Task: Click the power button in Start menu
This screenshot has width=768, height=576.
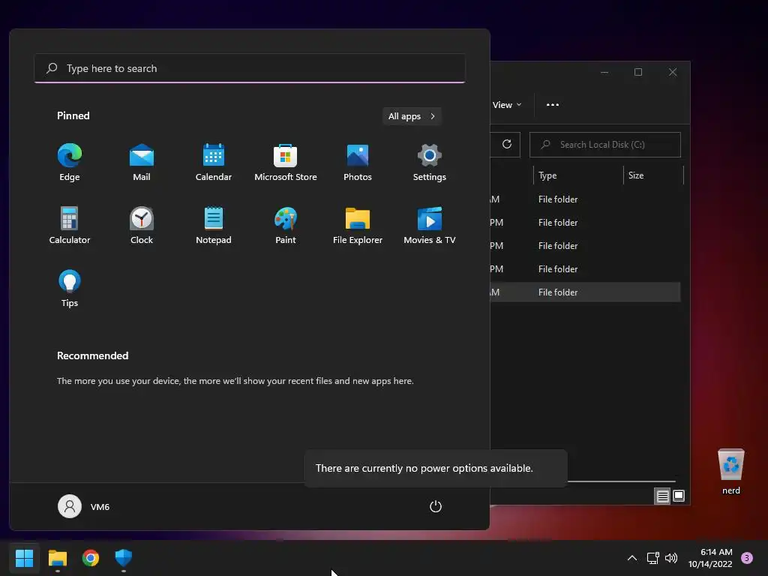Action: click(436, 506)
